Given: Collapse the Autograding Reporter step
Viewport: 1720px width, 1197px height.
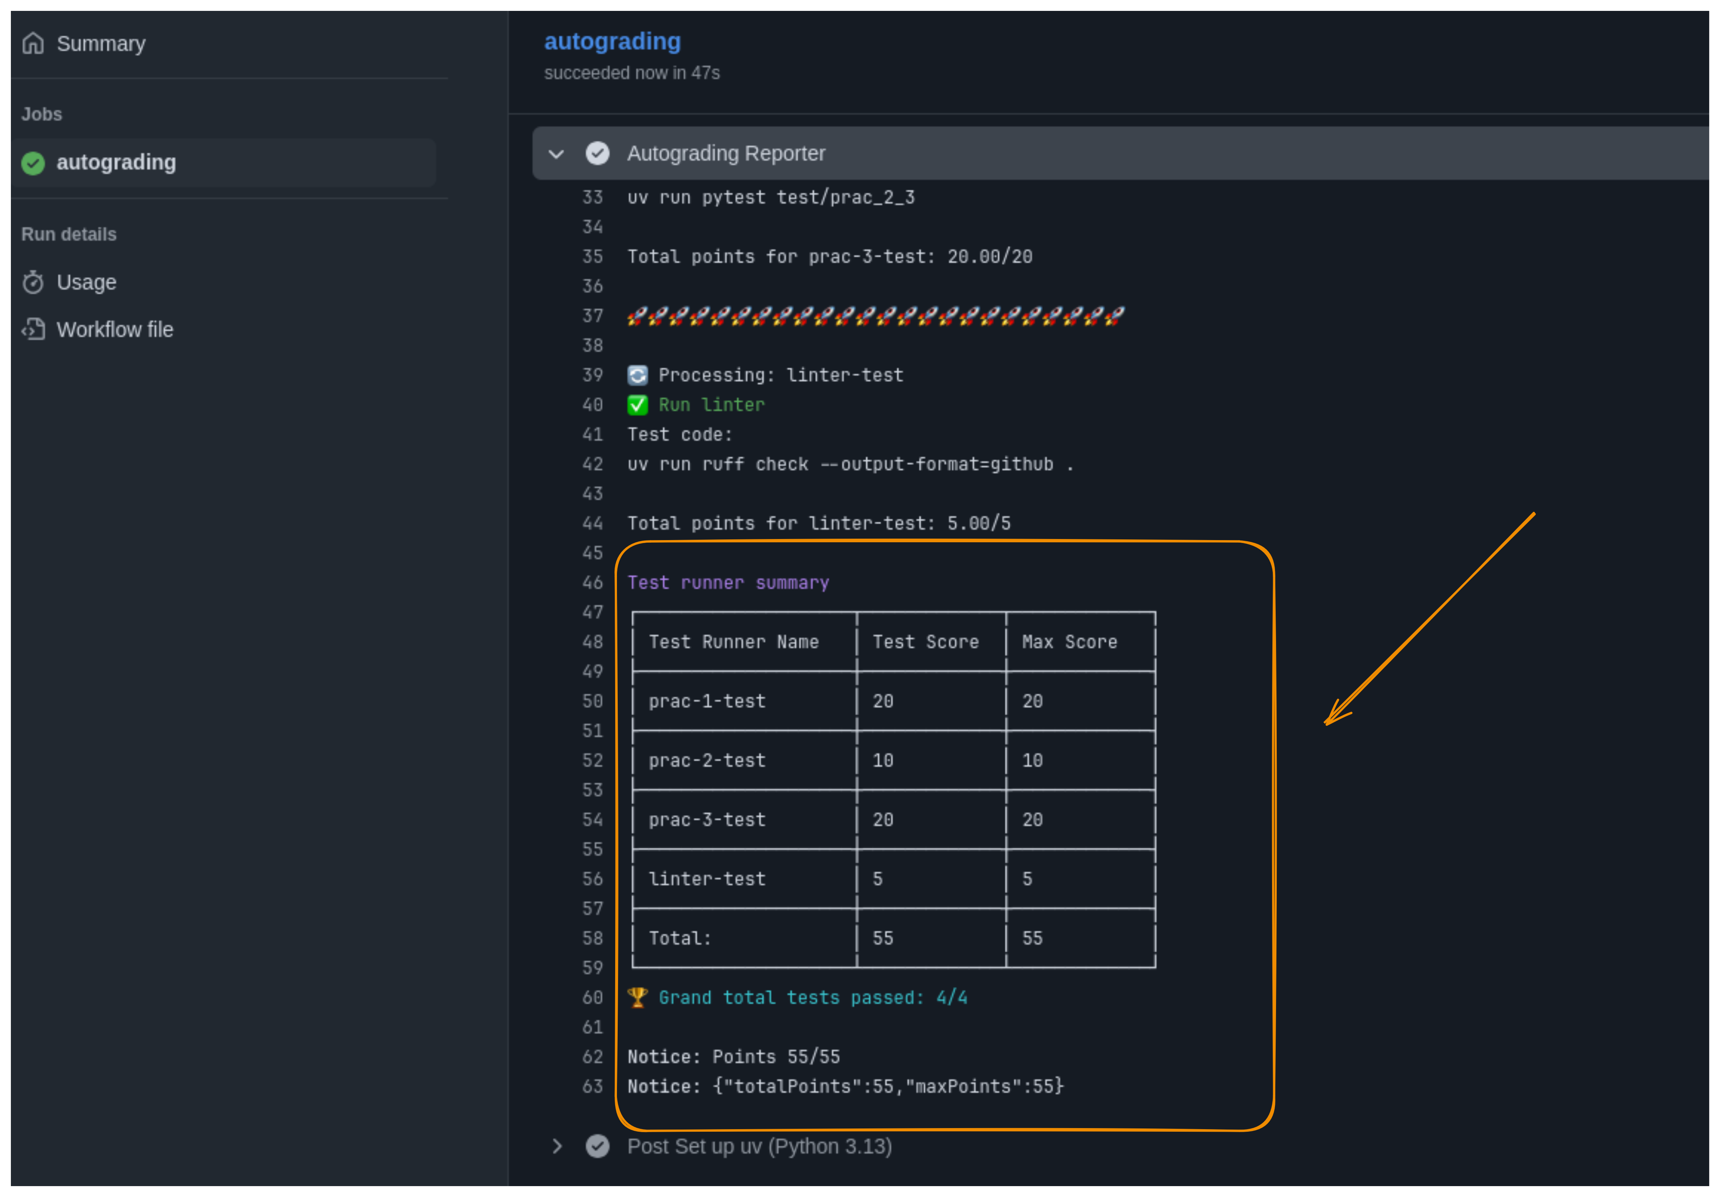Looking at the screenshot, I should click(556, 154).
